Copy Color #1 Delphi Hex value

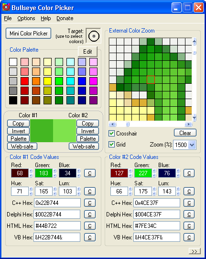[90, 214]
